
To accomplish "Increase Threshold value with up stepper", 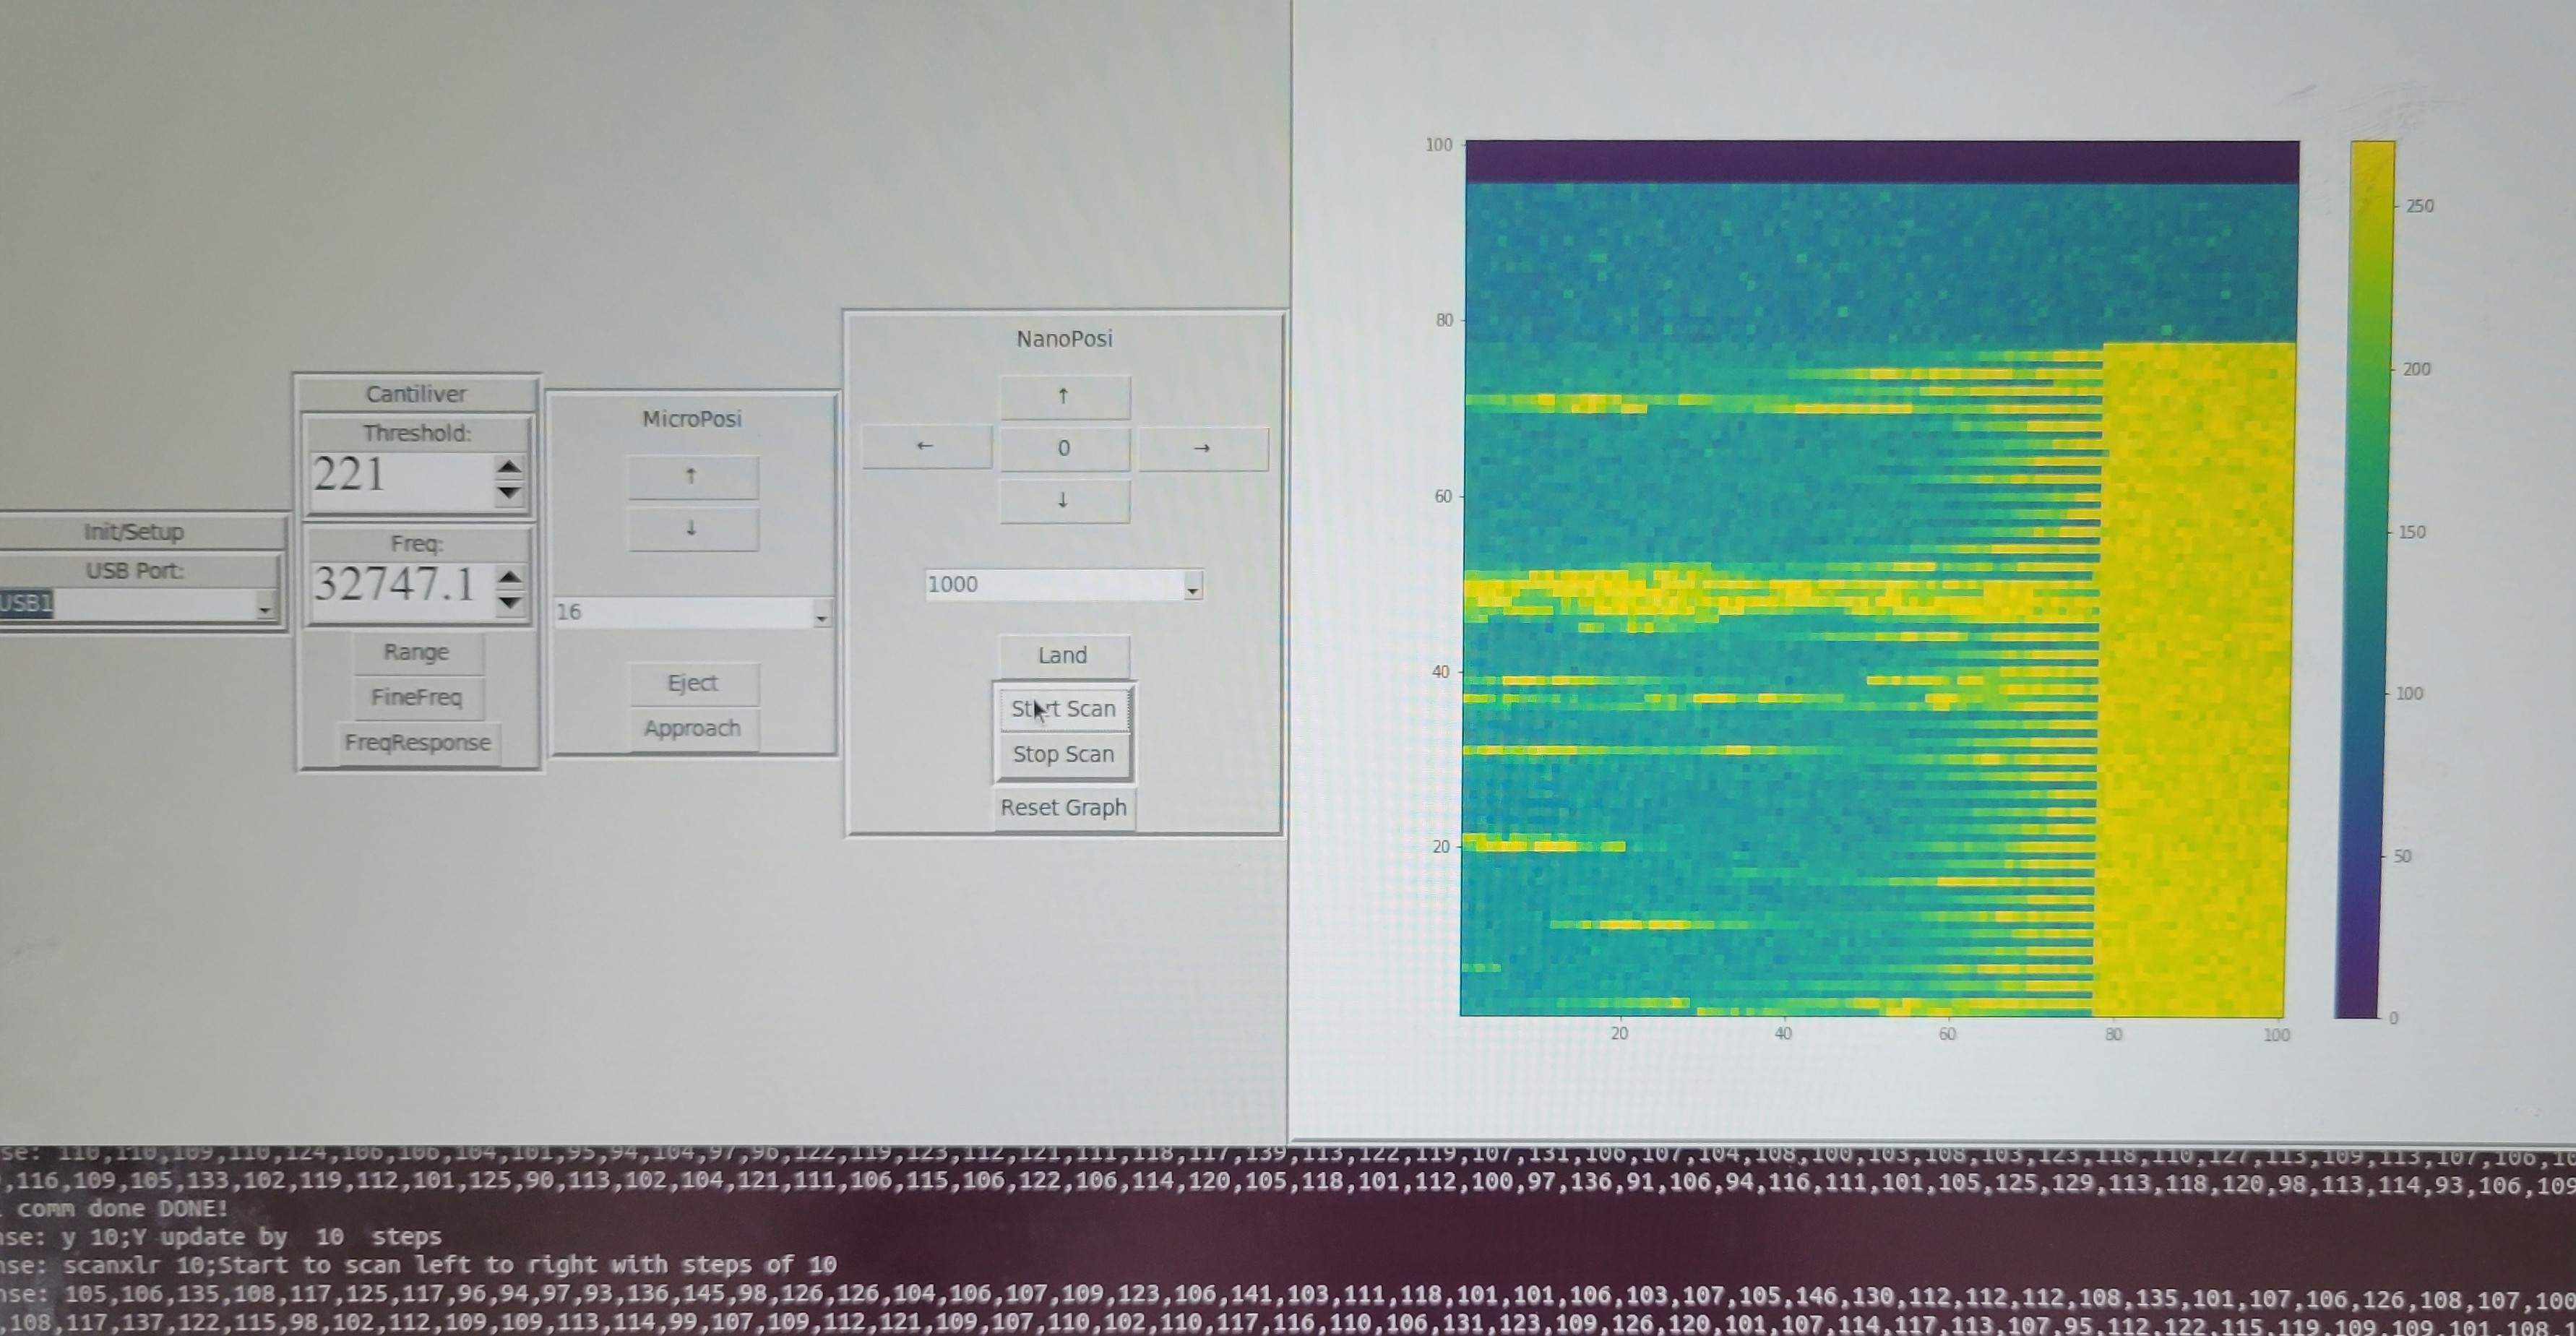I will tap(509, 467).
